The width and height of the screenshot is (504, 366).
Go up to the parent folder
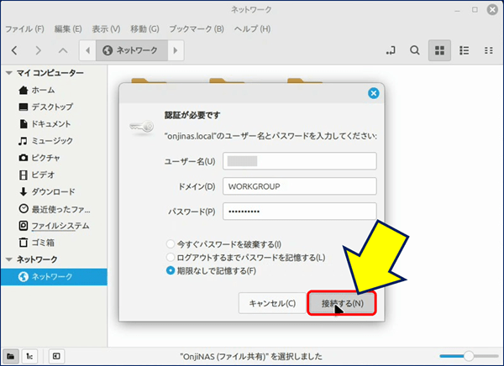63,50
